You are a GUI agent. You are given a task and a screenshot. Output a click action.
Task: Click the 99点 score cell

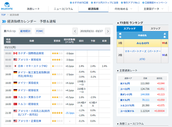pos(165,43)
